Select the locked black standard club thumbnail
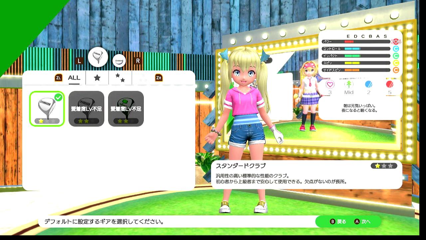The image size is (426, 240). [x=86, y=109]
